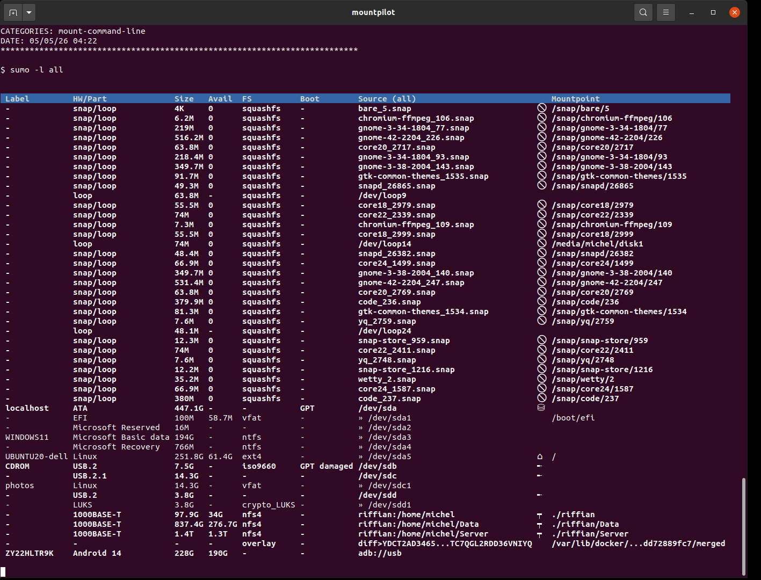Image resolution: width=761 pixels, height=580 pixels.
Task: Click the disk icon on /dev/sda row
Action: pos(541,408)
